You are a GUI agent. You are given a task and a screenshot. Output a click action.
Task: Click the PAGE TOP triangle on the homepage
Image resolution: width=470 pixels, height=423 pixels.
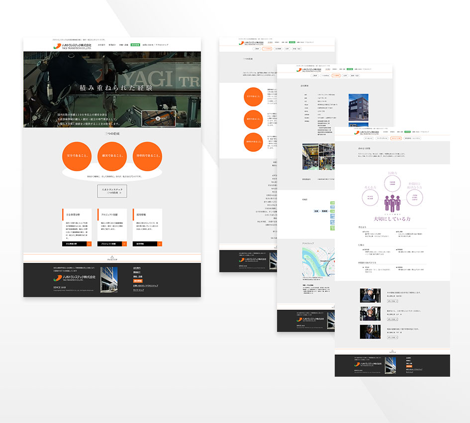click(x=112, y=257)
